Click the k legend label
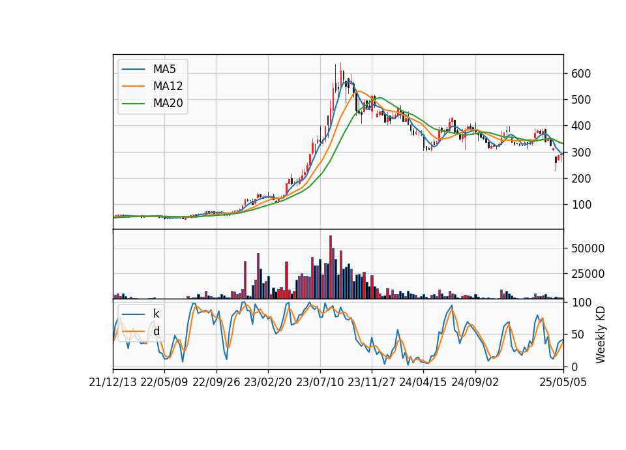The image size is (626, 450). (x=156, y=314)
